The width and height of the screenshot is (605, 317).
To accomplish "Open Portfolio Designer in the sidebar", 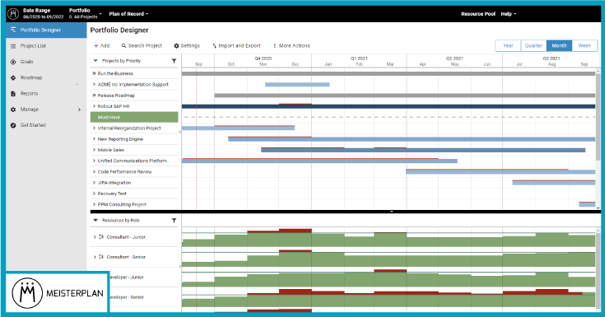I will click(x=46, y=30).
